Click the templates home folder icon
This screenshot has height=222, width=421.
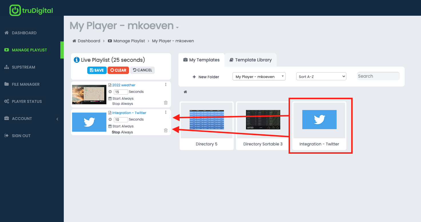pyautogui.click(x=185, y=92)
